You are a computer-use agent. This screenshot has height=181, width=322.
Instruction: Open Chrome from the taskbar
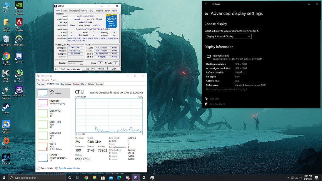click(x=86, y=178)
